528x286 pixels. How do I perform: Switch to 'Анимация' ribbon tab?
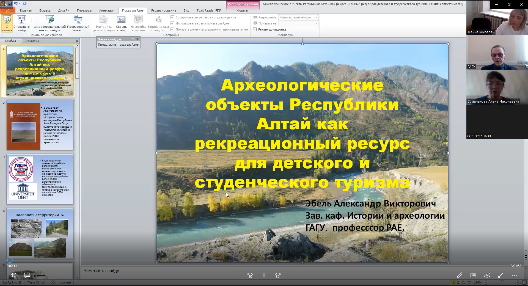[x=107, y=10]
